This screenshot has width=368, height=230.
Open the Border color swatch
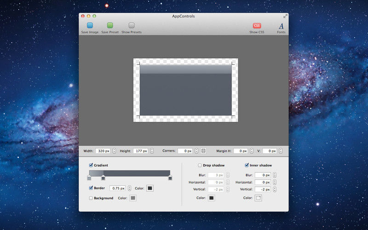[150, 188]
